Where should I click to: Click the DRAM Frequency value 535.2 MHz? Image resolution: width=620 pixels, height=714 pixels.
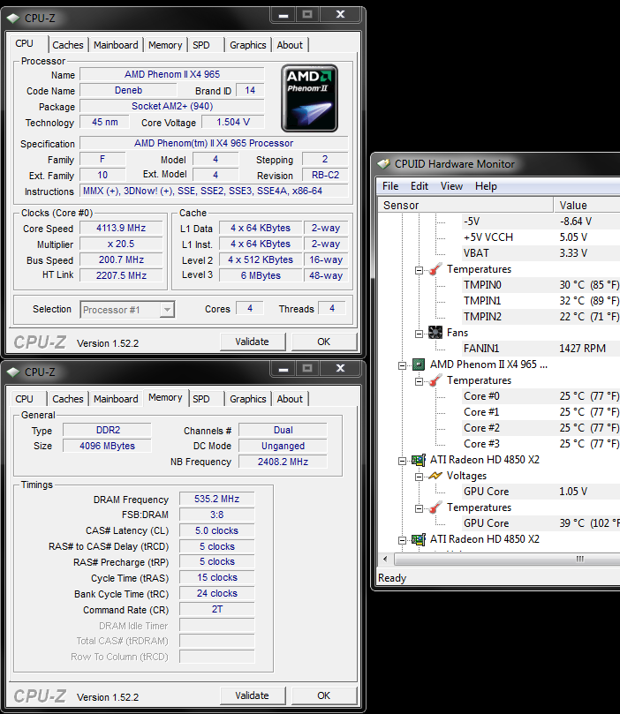pos(217,499)
